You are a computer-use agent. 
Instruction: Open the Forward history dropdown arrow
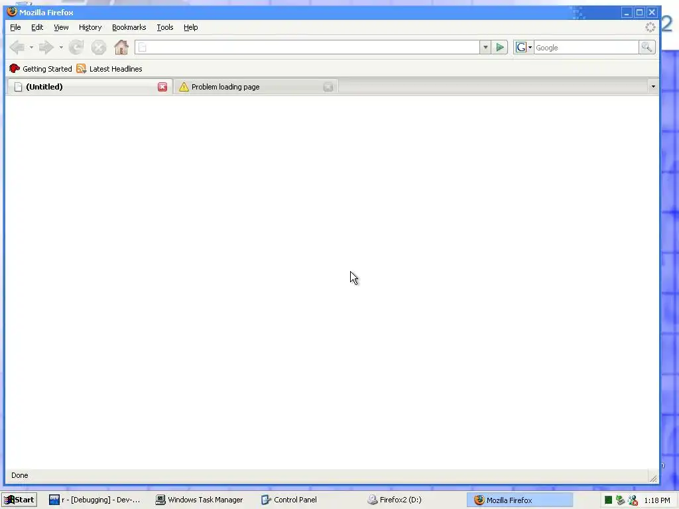click(x=61, y=47)
